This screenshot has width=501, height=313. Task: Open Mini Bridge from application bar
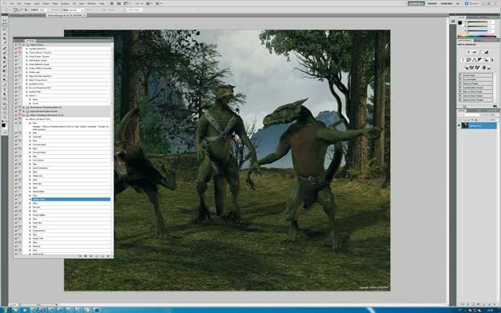click(x=119, y=3)
